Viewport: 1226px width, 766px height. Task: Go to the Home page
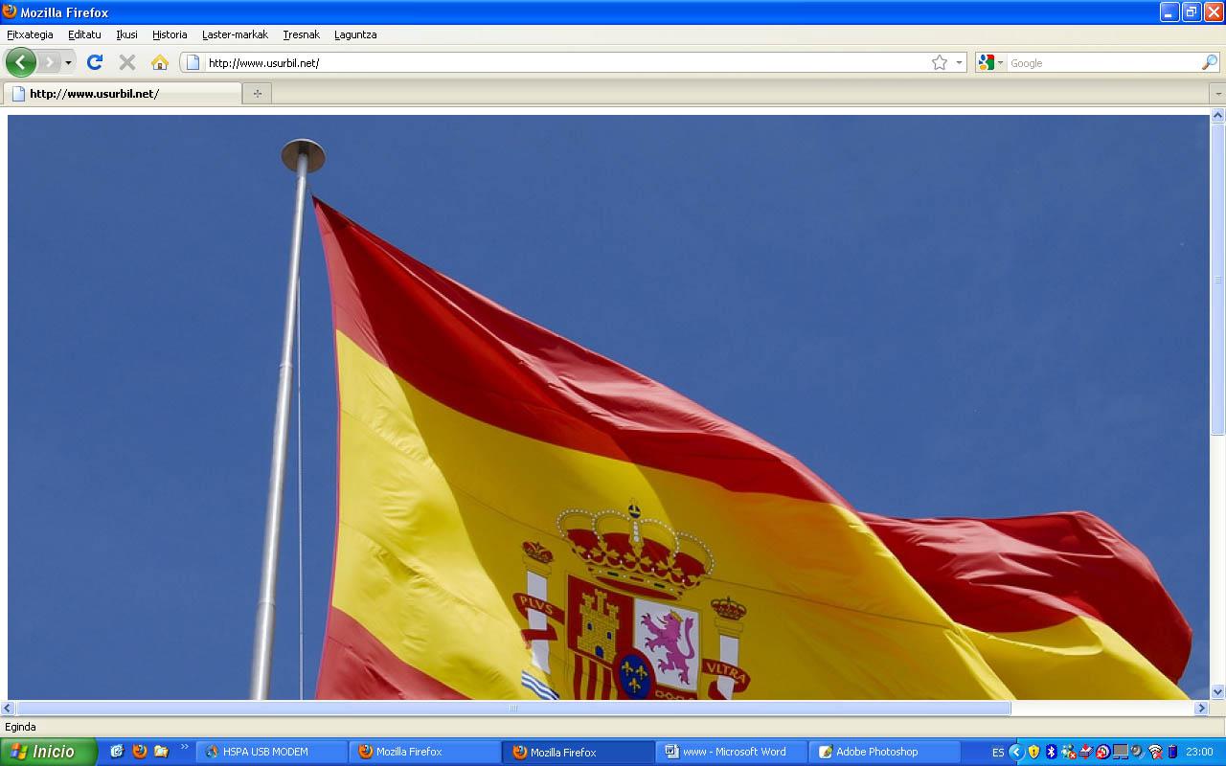[160, 62]
